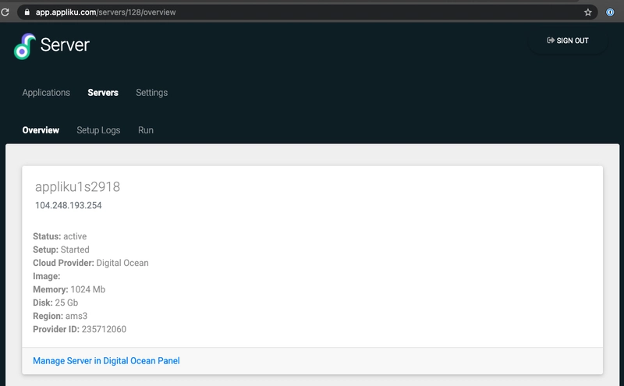Click the appliku1s2918 server name heading
This screenshot has height=386, width=624.
click(x=77, y=186)
